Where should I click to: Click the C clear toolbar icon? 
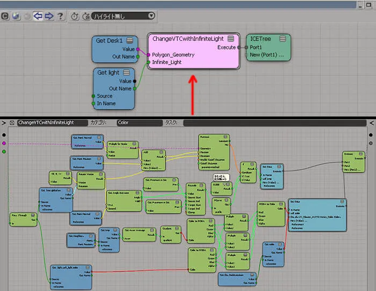click(x=5, y=16)
